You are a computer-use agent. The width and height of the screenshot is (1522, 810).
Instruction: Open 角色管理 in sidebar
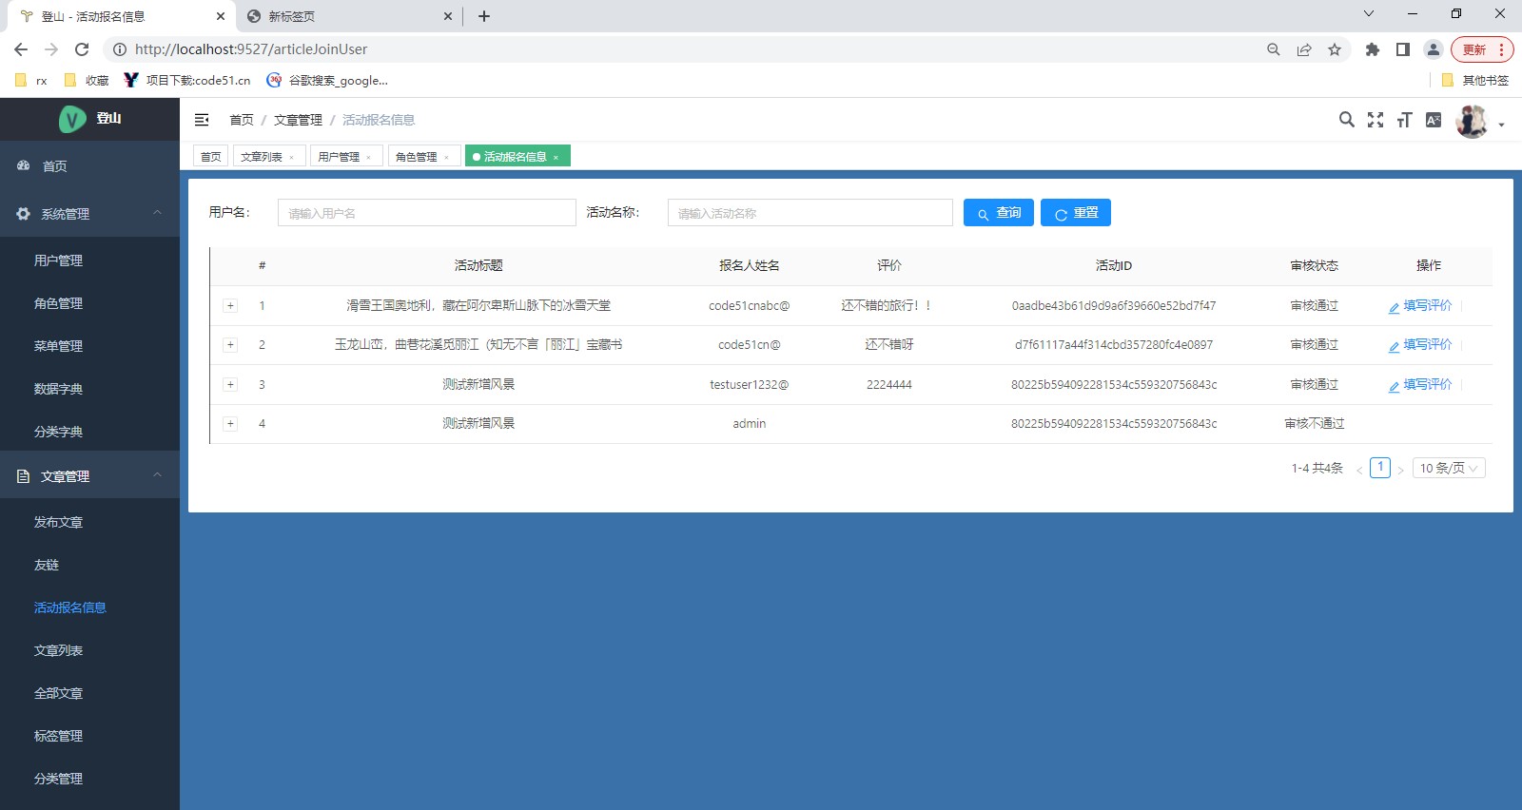tap(89, 303)
